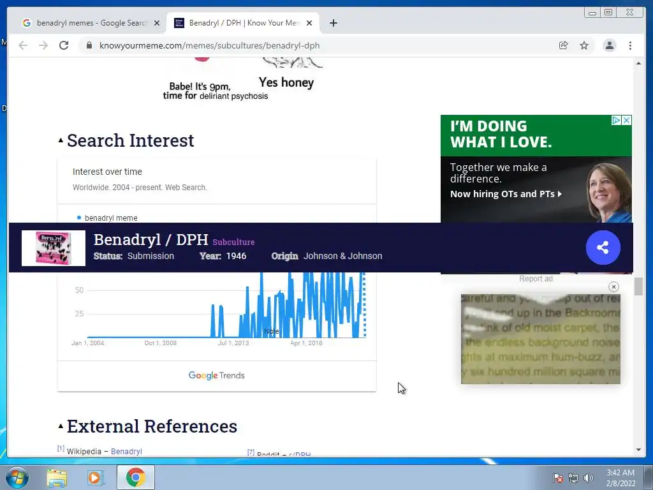Open the Chrome three-dot menu

click(630, 45)
